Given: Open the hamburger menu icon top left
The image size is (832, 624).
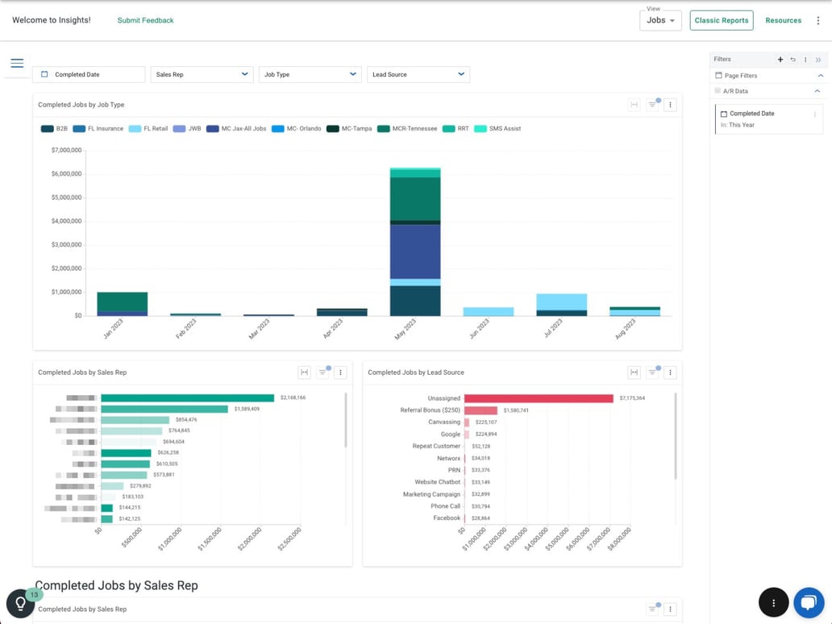Looking at the screenshot, I should tap(17, 62).
